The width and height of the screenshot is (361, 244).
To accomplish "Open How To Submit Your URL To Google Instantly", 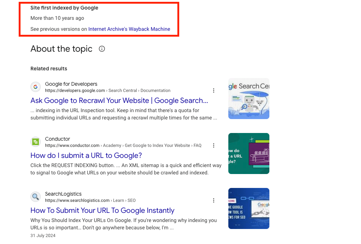I will point(102,210).
